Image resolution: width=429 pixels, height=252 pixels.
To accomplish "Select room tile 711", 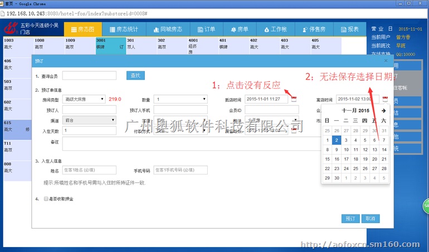I will tap(17, 150).
